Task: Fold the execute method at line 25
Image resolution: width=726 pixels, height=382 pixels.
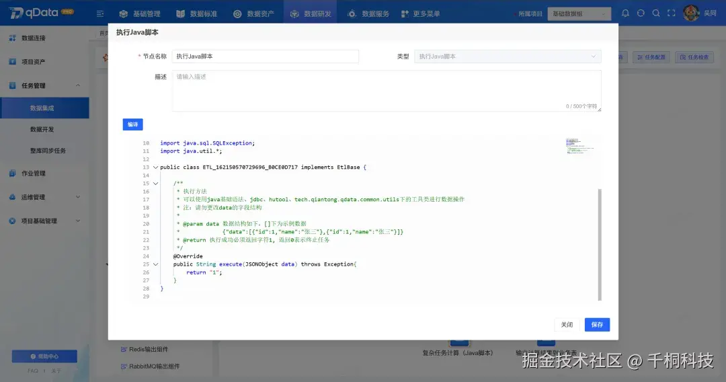Action: tap(155, 264)
